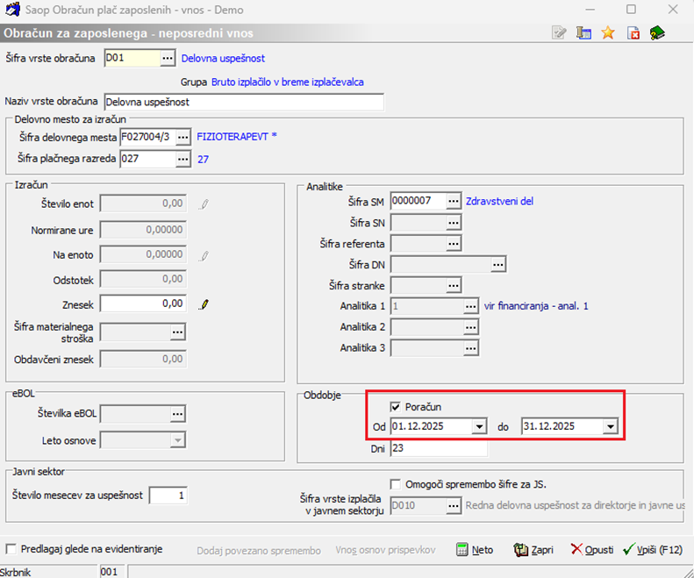Click the Naziv vrste obračuna field
694x578 pixels.
click(x=244, y=103)
